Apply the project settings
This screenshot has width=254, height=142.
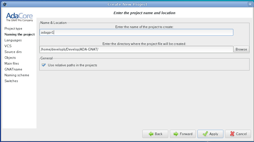coord(210,134)
